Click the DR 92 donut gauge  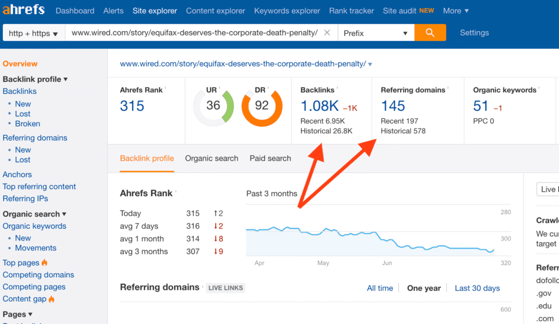261,105
